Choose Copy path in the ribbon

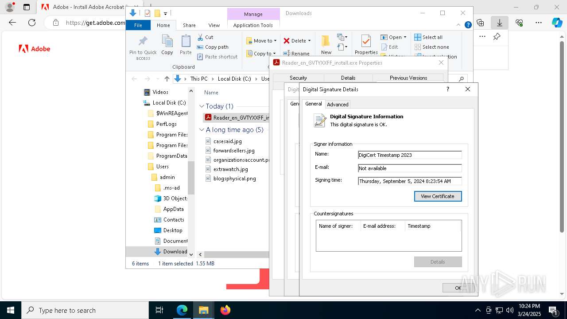click(x=213, y=47)
